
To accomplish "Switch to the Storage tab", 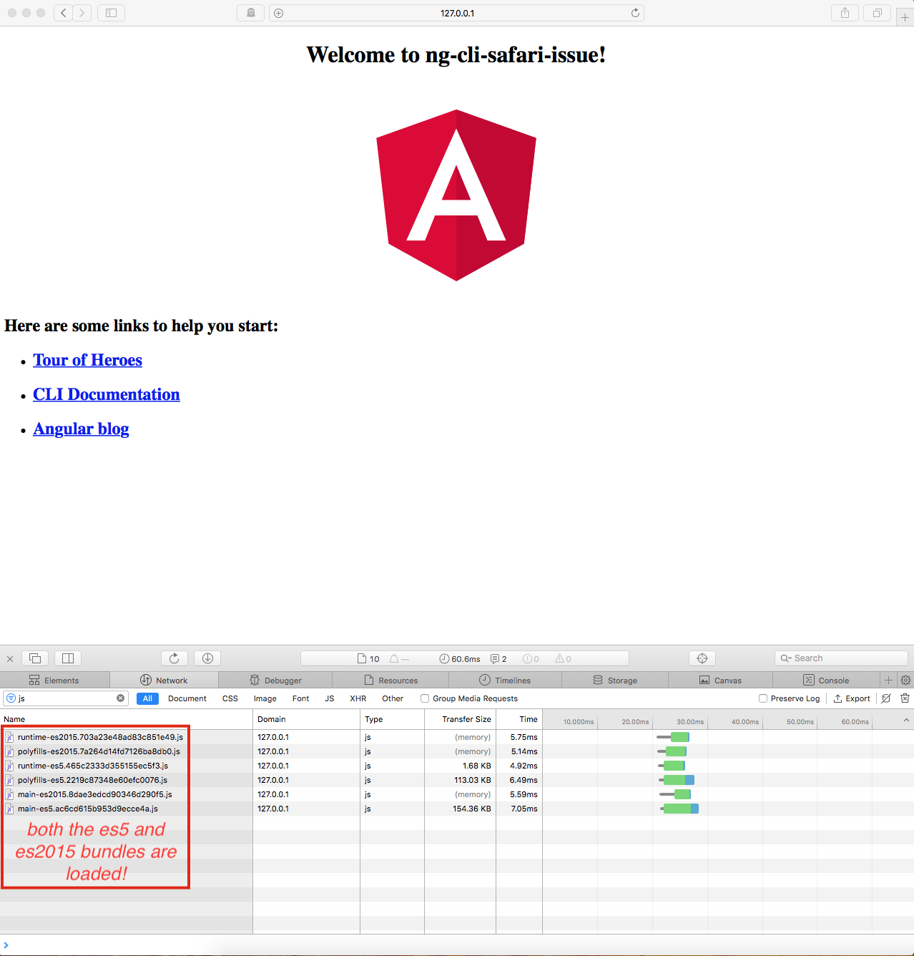I will pyautogui.click(x=615, y=680).
